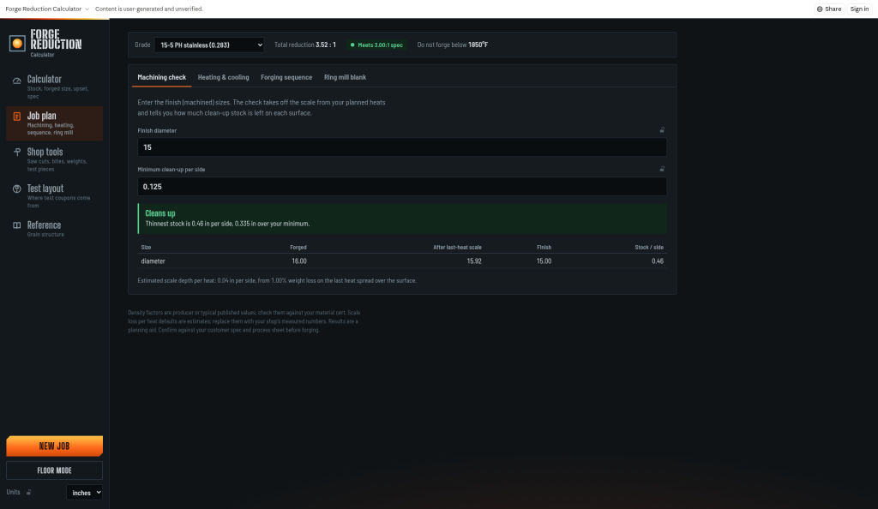Click 'Content is user-generated and unverified.' notice
Viewport: 878px width, 509px height.
coord(149,9)
